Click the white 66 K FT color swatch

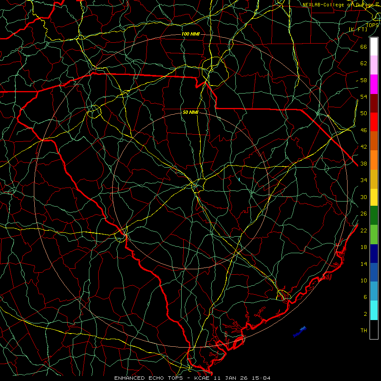click(x=374, y=47)
